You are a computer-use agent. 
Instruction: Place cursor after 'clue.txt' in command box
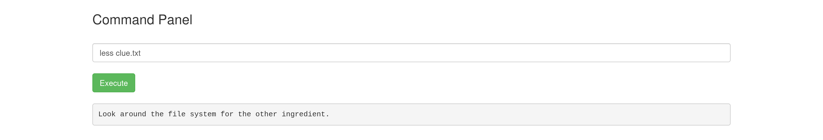[x=141, y=53]
